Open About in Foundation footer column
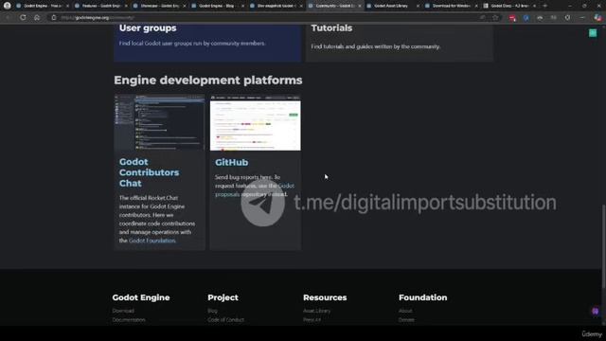The height and width of the screenshot is (341, 606). point(405,311)
